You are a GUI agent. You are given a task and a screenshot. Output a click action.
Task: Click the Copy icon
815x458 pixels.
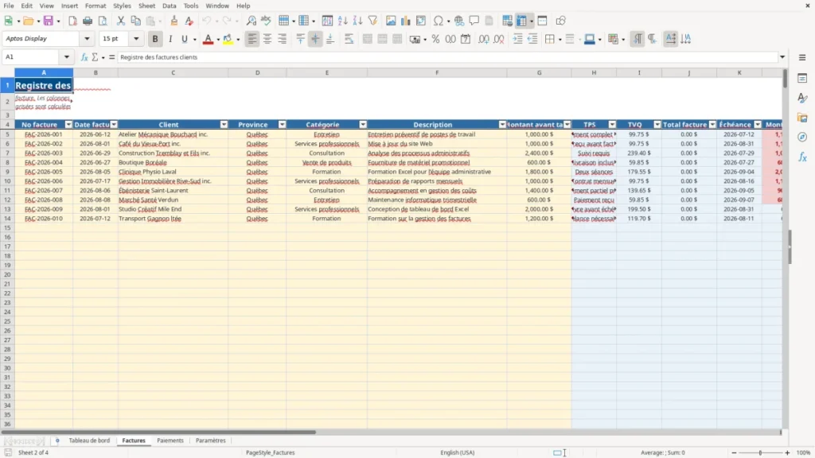click(135, 21)
